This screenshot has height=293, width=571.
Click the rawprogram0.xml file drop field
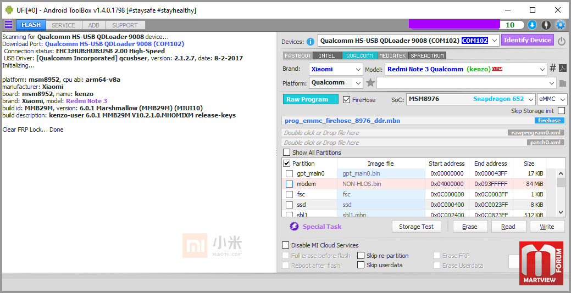[424, 133]
